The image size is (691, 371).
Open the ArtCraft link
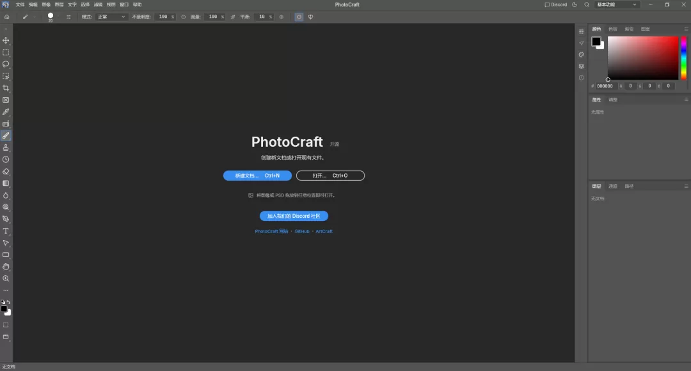pos(324,231)
